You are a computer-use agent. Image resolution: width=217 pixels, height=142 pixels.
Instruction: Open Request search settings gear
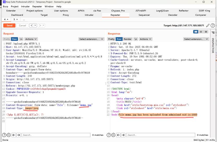pos(9,135)
